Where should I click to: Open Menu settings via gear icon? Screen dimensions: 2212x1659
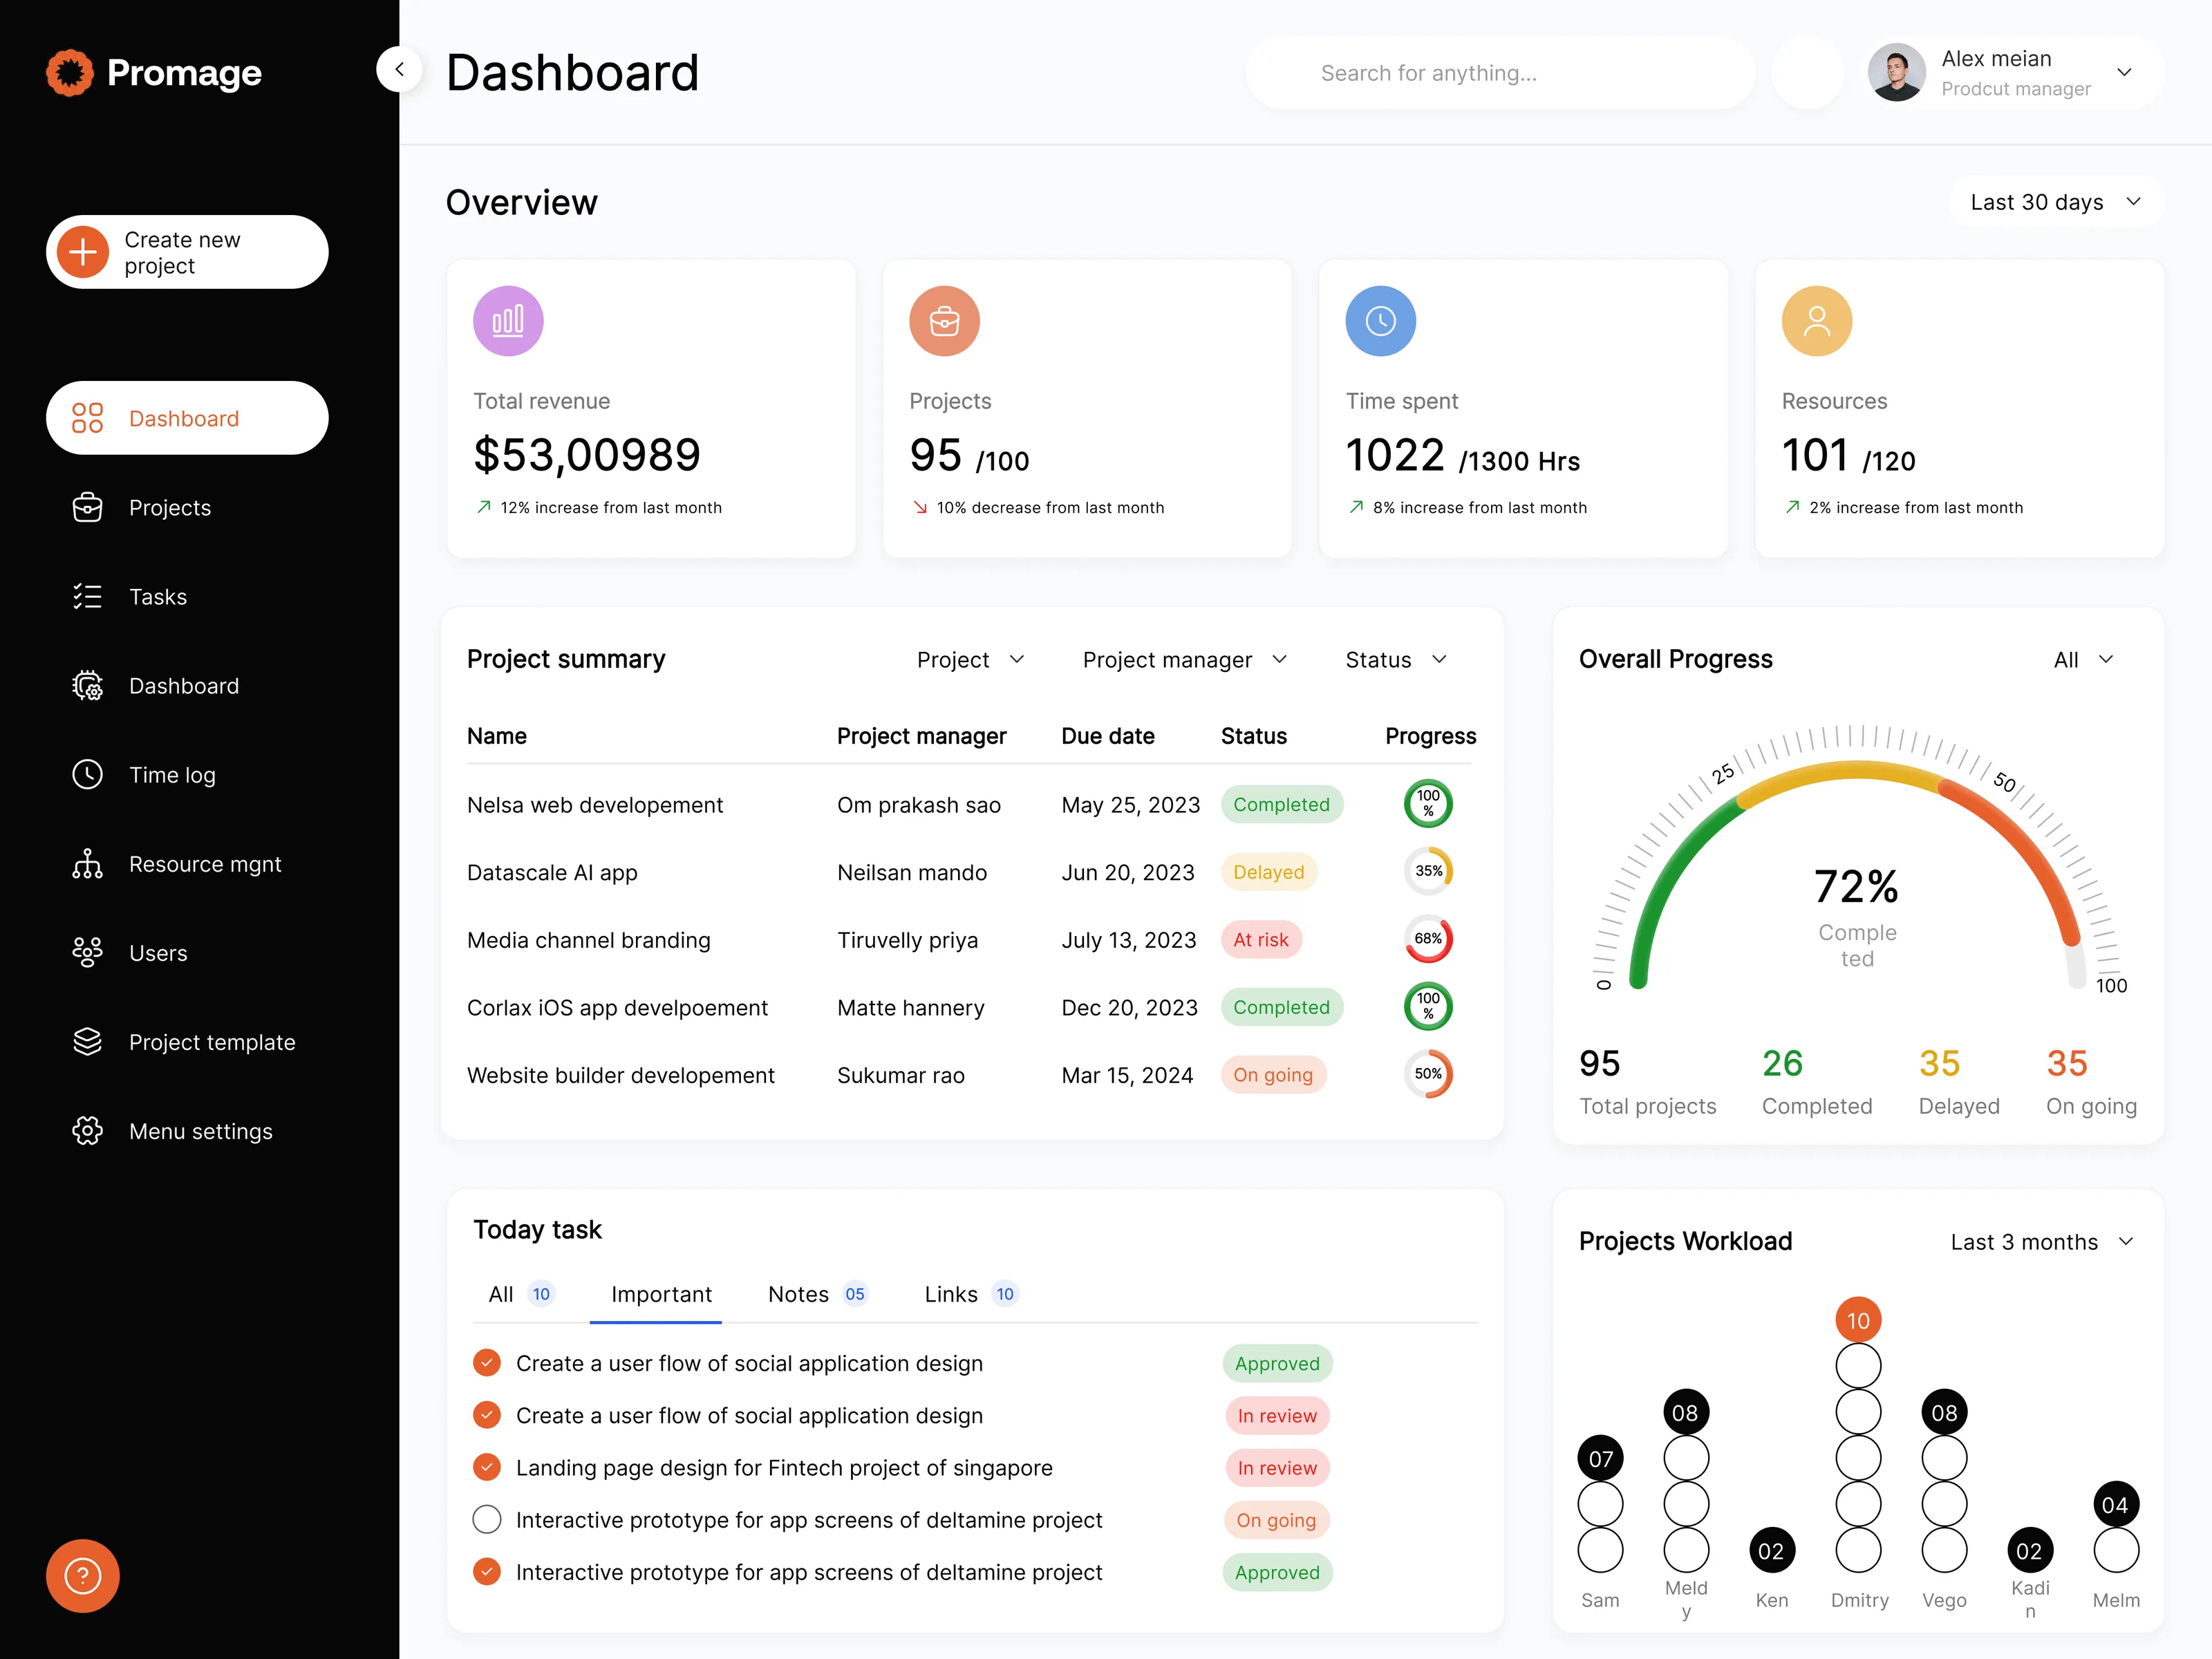click(x=88, y=1130)
